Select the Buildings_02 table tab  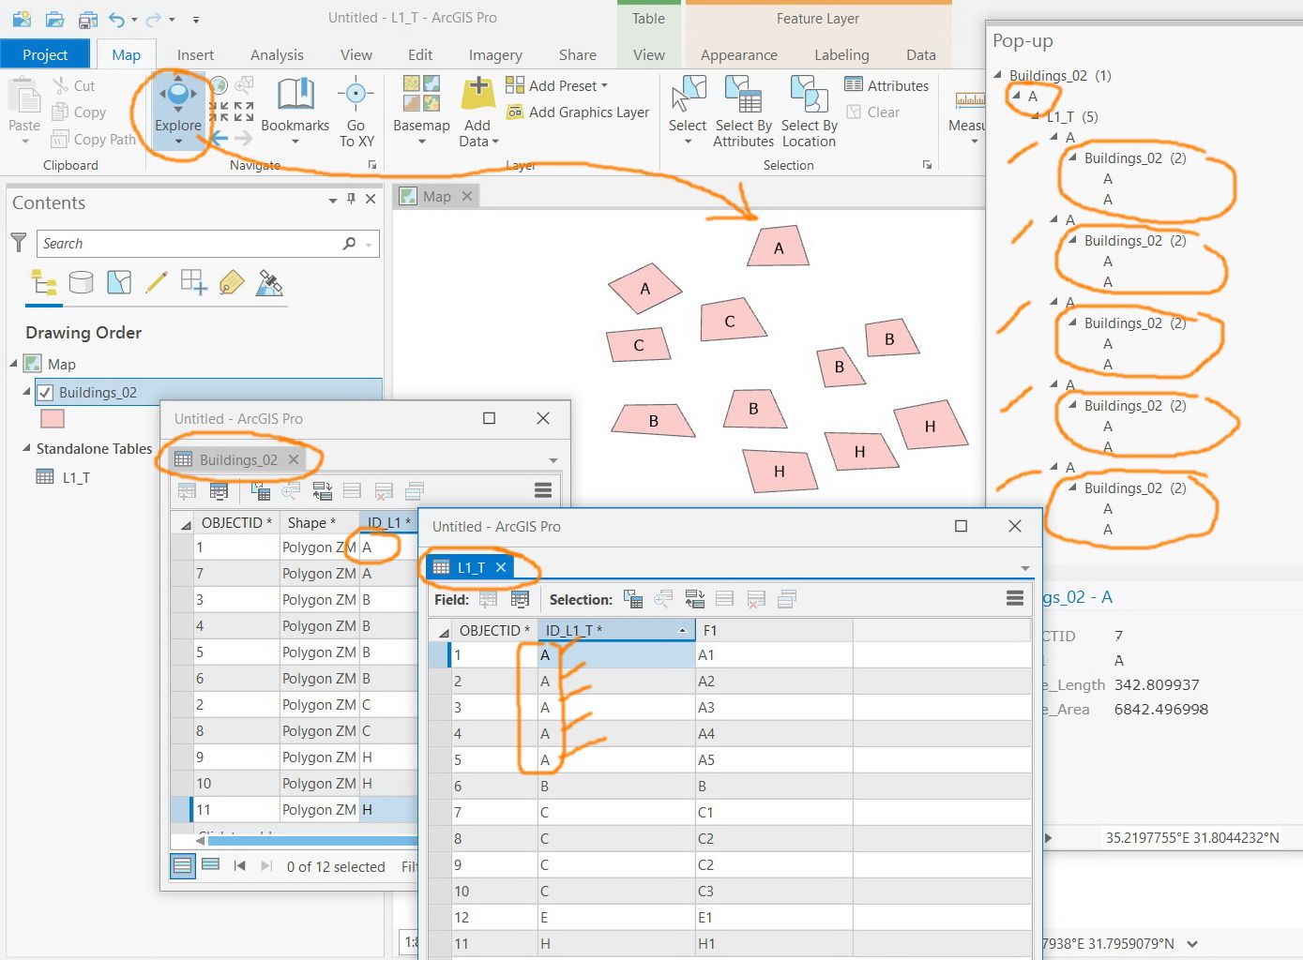[x=238, y=459]
